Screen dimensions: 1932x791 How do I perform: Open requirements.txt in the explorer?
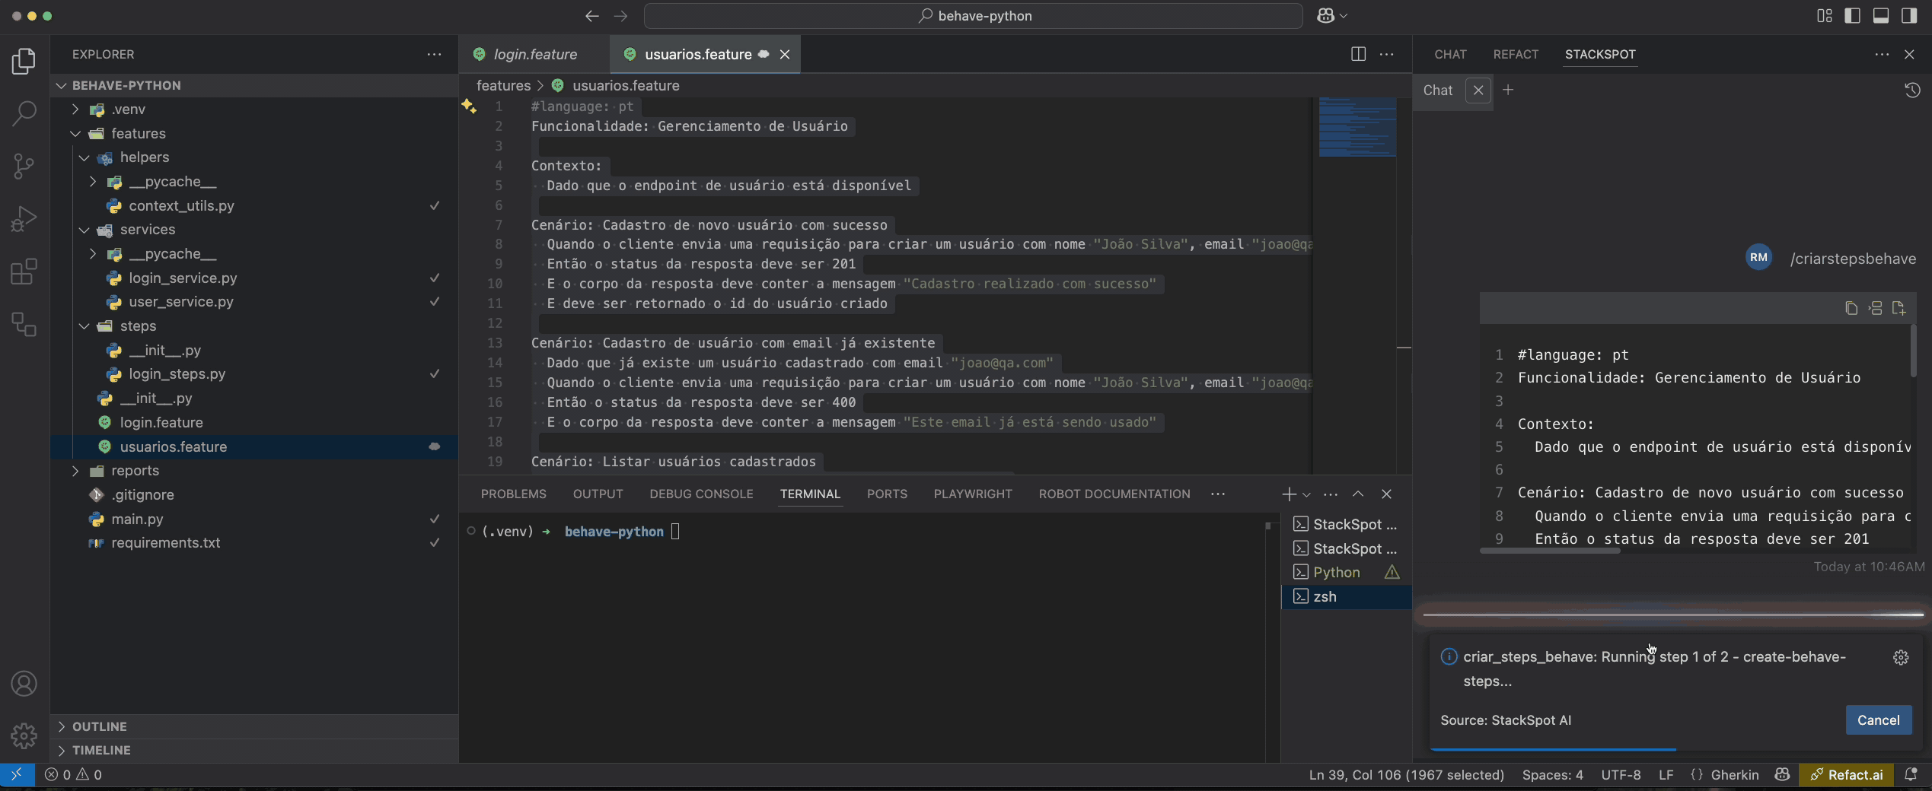click(254, 543)
